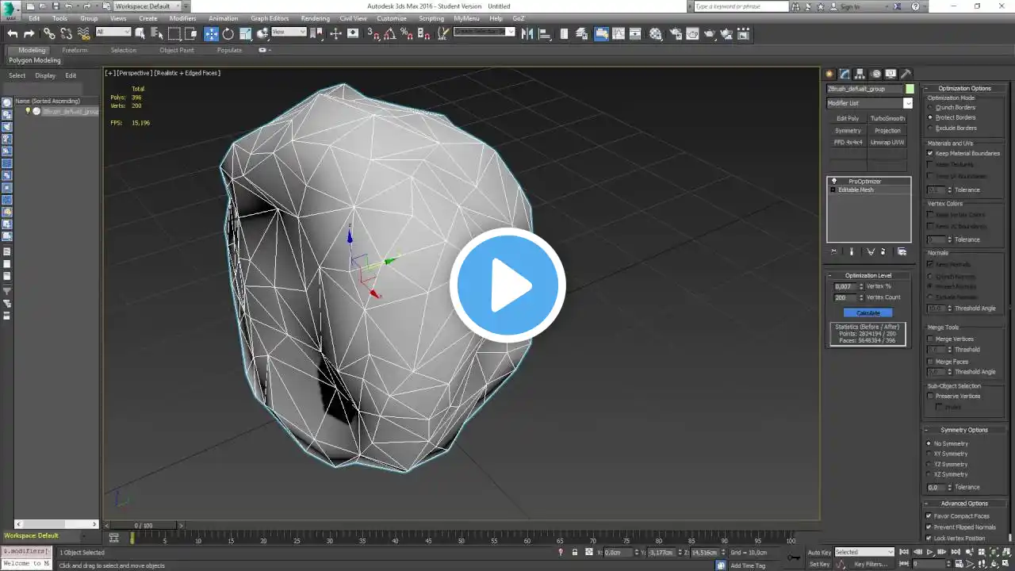Click the Calculate button
This screenshot has width=1015, height=571.
[868, 312]
